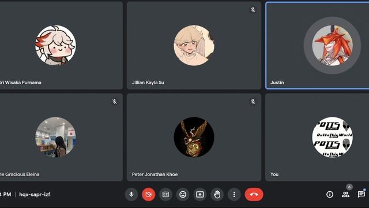Toggle closed captions

165,194
